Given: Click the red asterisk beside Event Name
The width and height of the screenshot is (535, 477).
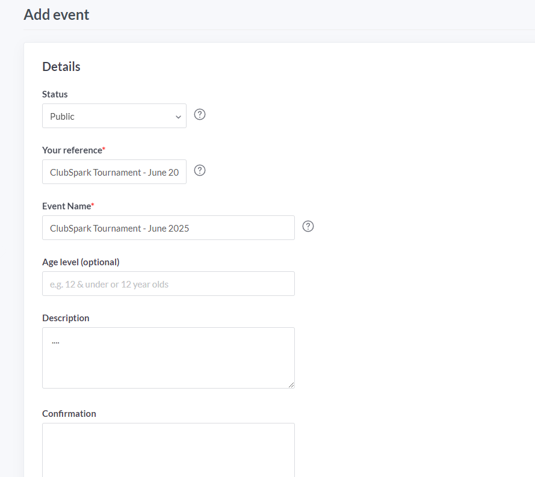Looking at the screenshot, I should 93,205.
